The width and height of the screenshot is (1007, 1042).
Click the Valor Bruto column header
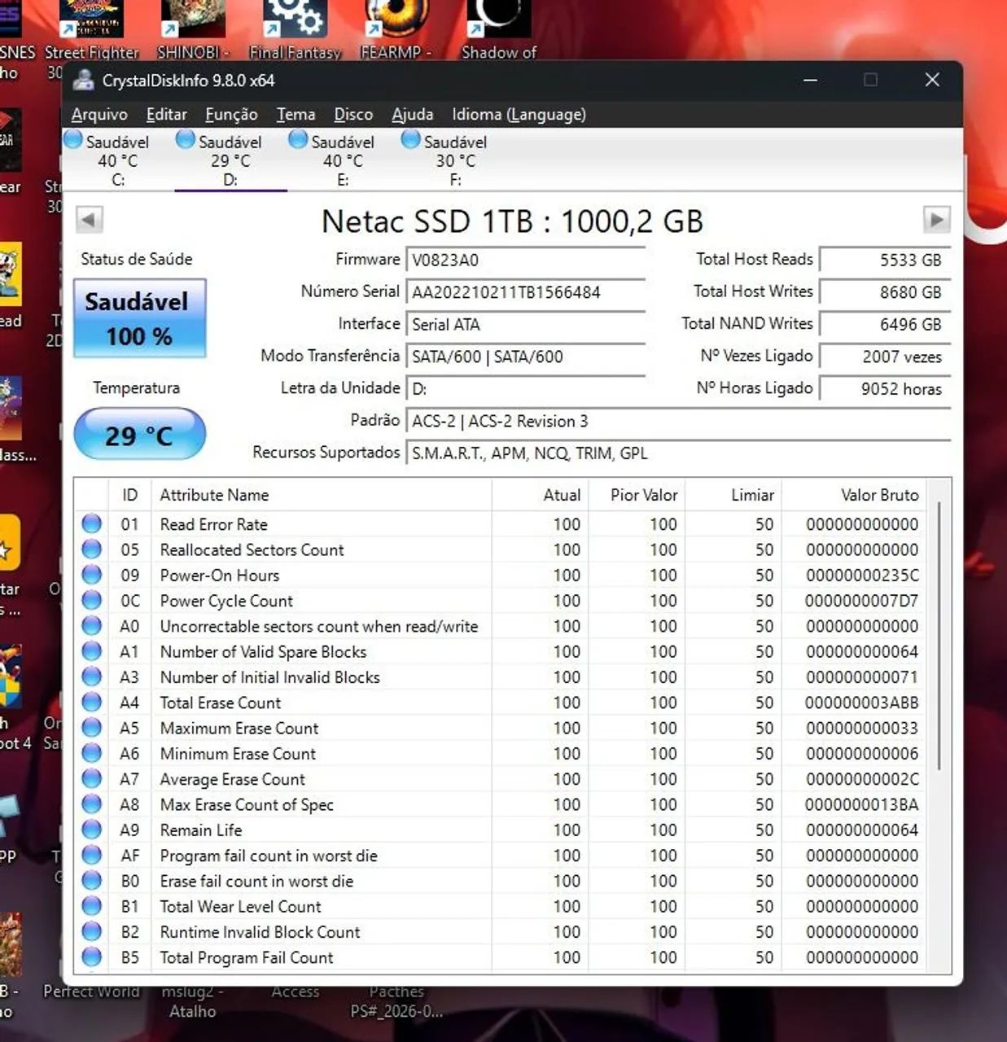pos(854,495)
